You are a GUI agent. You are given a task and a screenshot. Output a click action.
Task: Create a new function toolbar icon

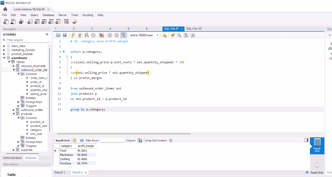point(58,22)
